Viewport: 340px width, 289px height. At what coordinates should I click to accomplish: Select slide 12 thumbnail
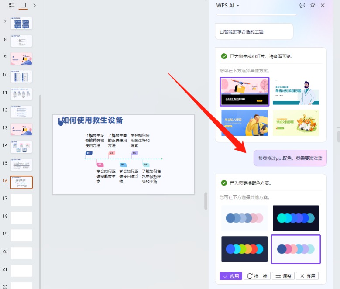(x=21, y=112)
